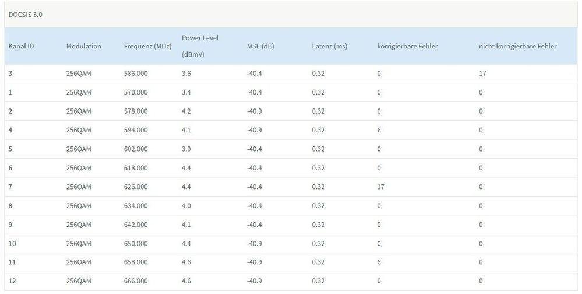Screen dimensions: 582x294
Task: Click Kanal ID 7 cell
Action: [x=11, y=187]
